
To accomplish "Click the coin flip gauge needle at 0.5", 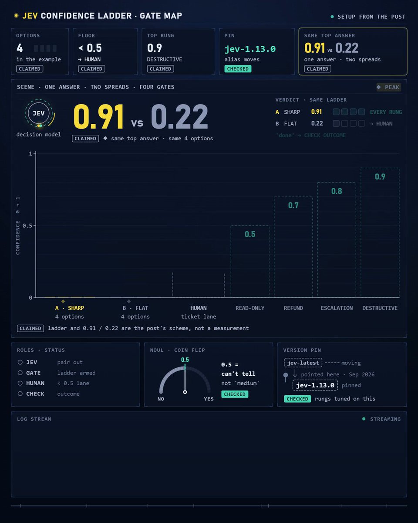I will click(185, 379).
